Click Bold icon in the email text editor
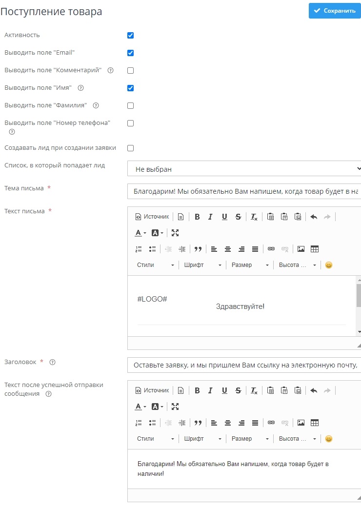361x510 pixels. [x=197, y=217]
